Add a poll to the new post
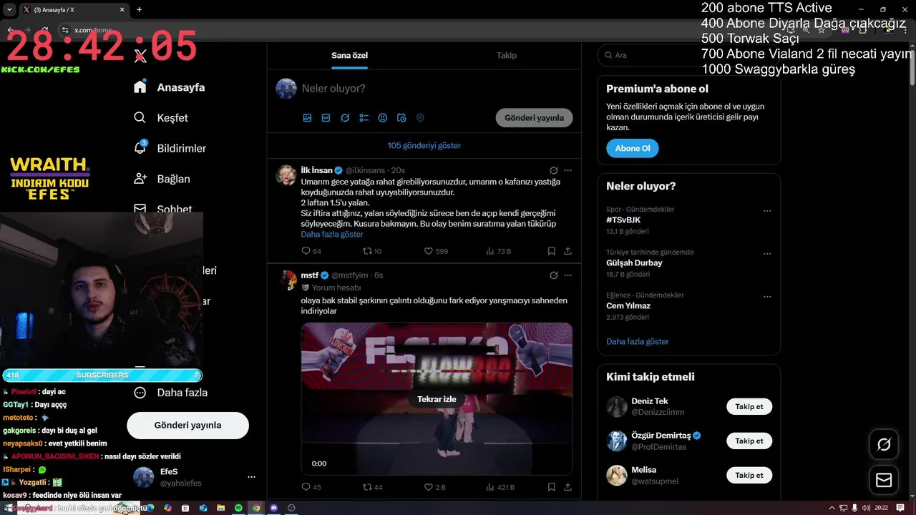Image resolution: width=916 pixels, height=515 pixels. click(x=364, y=118)
